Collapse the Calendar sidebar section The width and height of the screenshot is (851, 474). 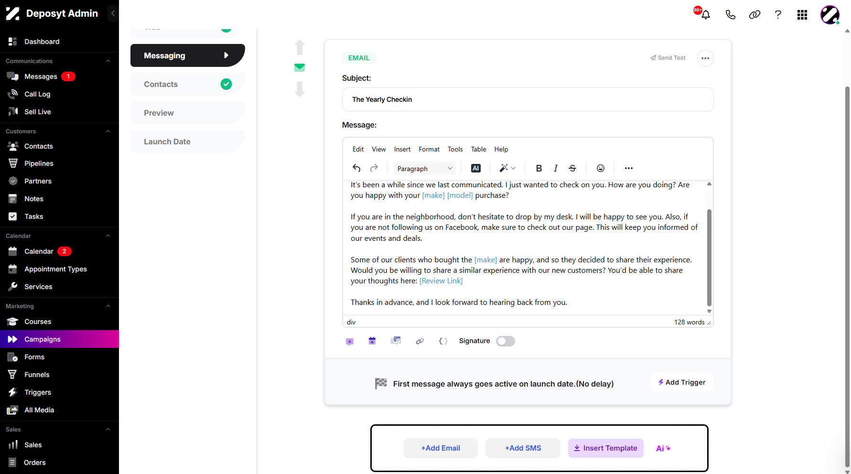pos(108,236)
